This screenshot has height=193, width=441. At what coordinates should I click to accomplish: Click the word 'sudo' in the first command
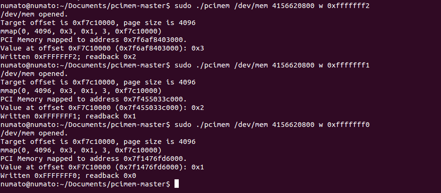pos(183,6)
